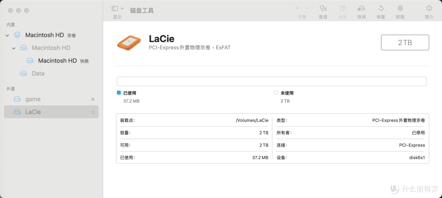Click the Restore (恢复) toolbar icon
Screen dimensions: 442x198
tap(381, 8)
